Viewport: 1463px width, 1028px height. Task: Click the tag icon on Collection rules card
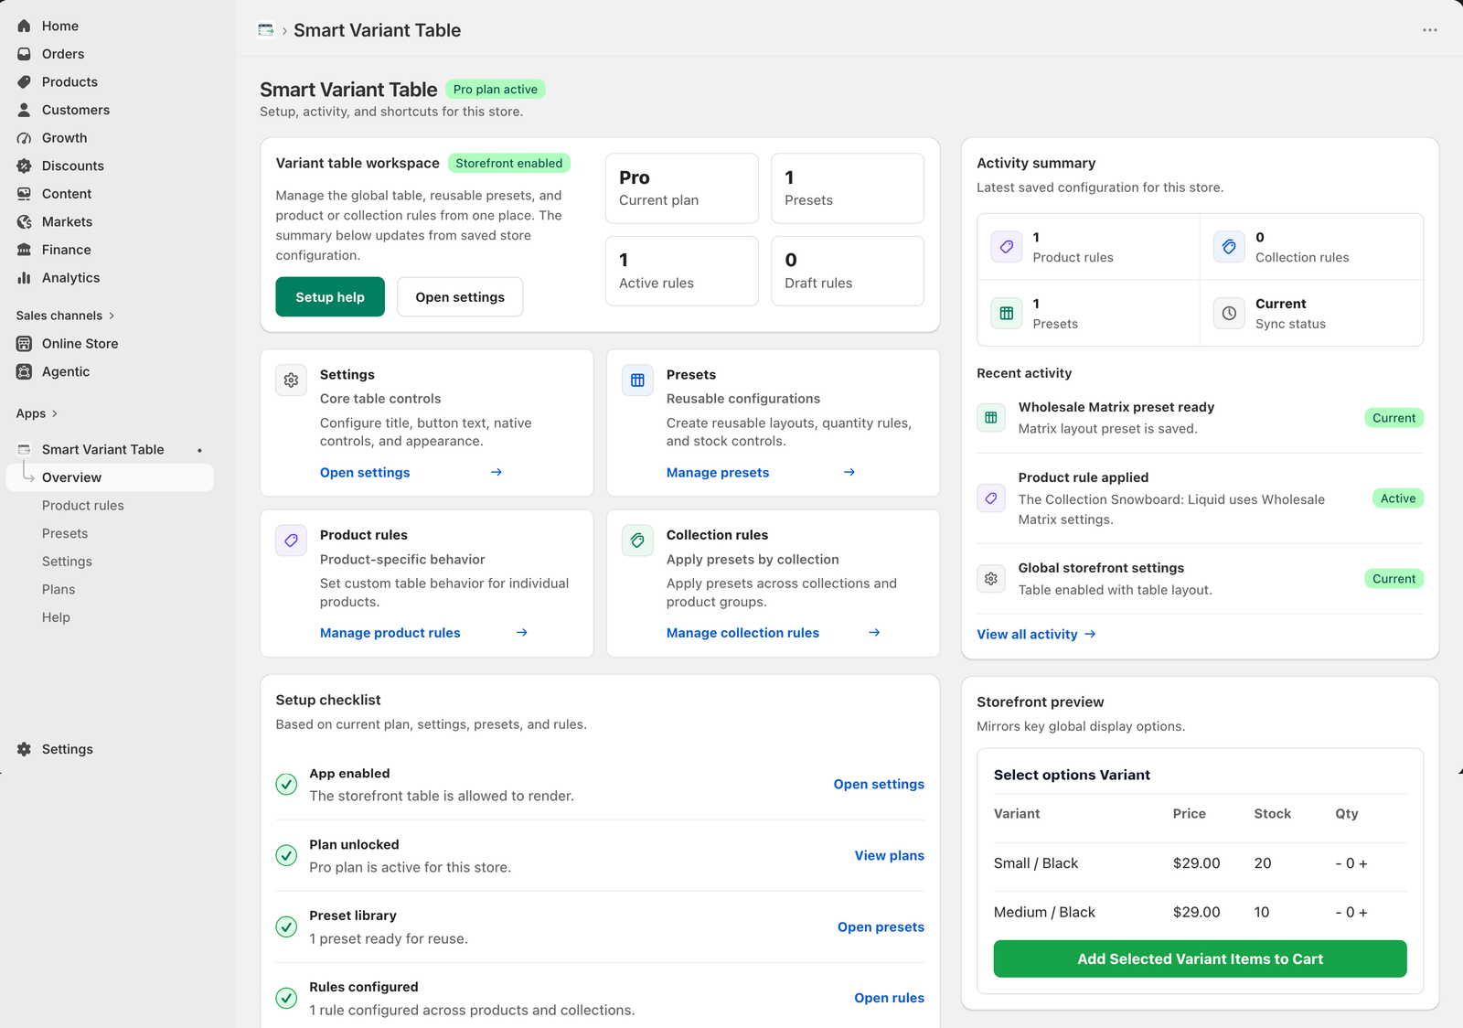tap(637, 541)
